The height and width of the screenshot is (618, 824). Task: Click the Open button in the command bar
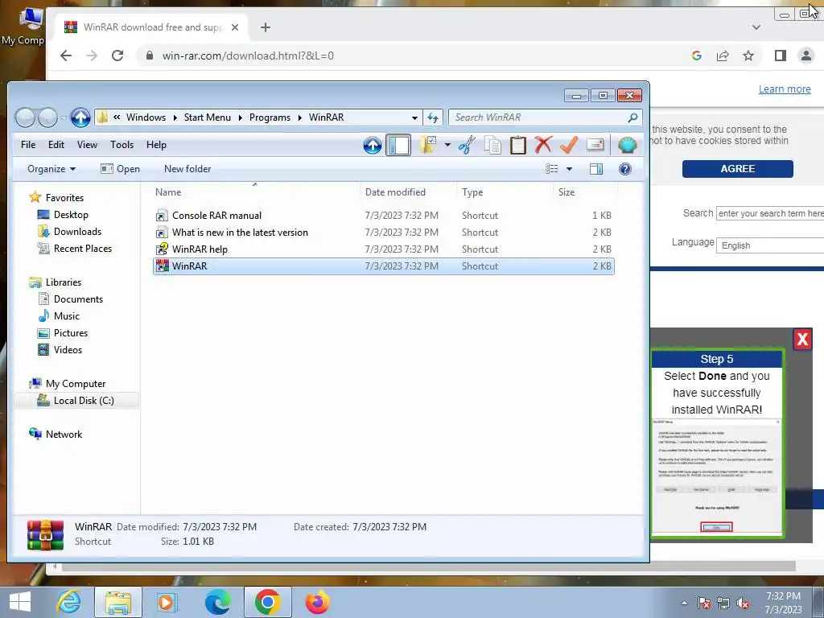click(x=121, y=169)
